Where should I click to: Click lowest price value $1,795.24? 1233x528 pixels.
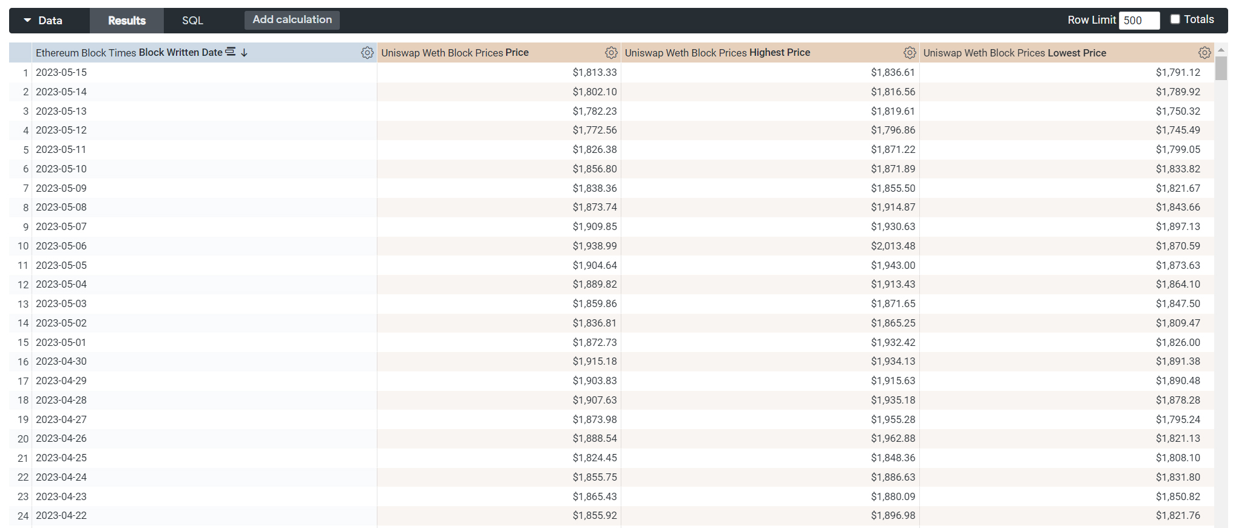[x=1178, y=419]
